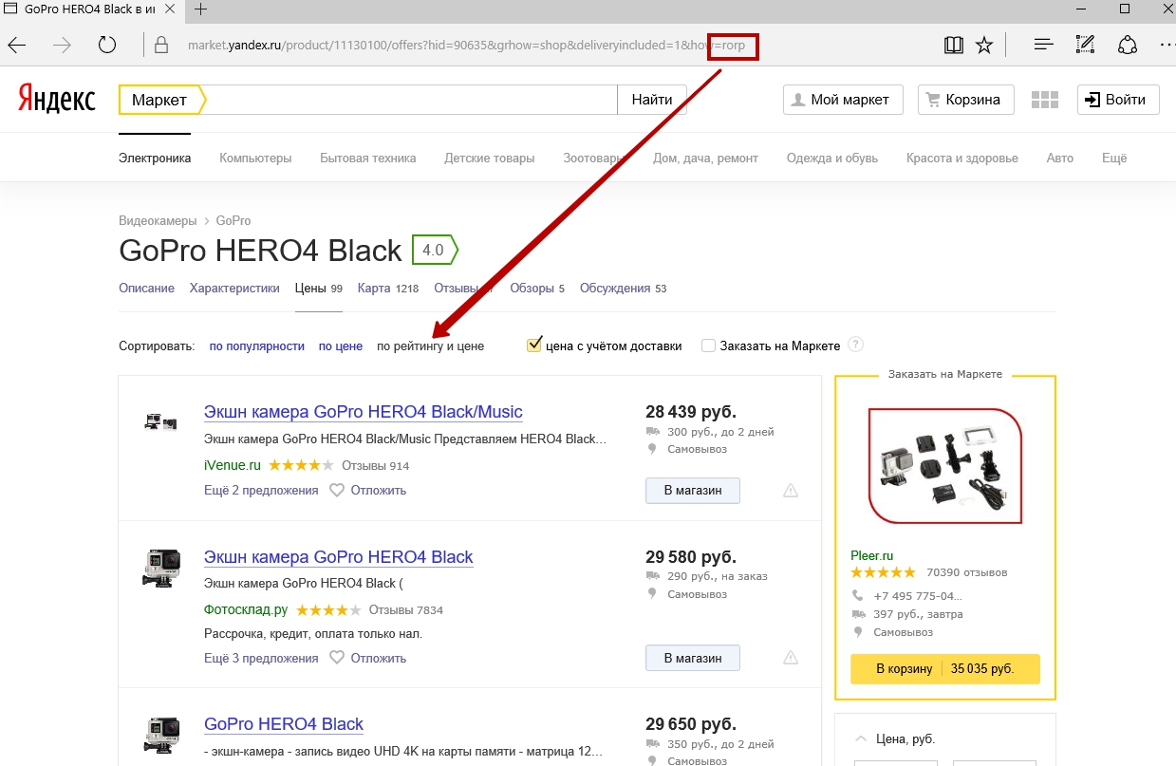Expand the Ещё categories menu
1176x766 pixels.
(x=1114, y=158)
